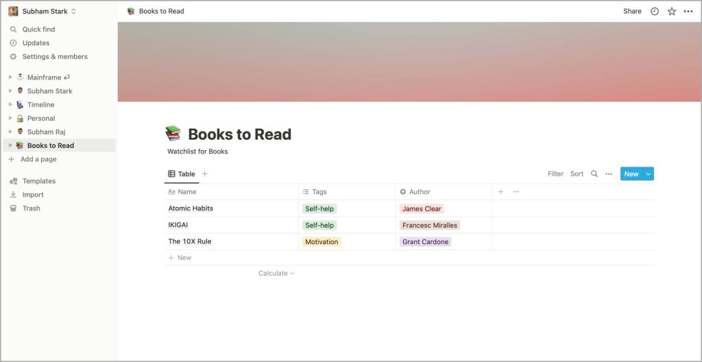Image resolution: width=702 pixels, height=362 pixels.
Task: Open the dropdown arrow beside the New button
Action: click(649, 174)
